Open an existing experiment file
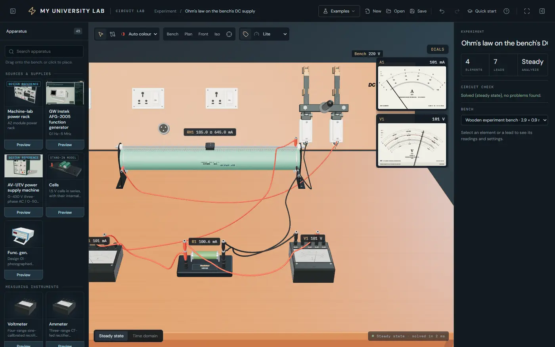Screen dimensions: 555x347 tap(395, 11)
